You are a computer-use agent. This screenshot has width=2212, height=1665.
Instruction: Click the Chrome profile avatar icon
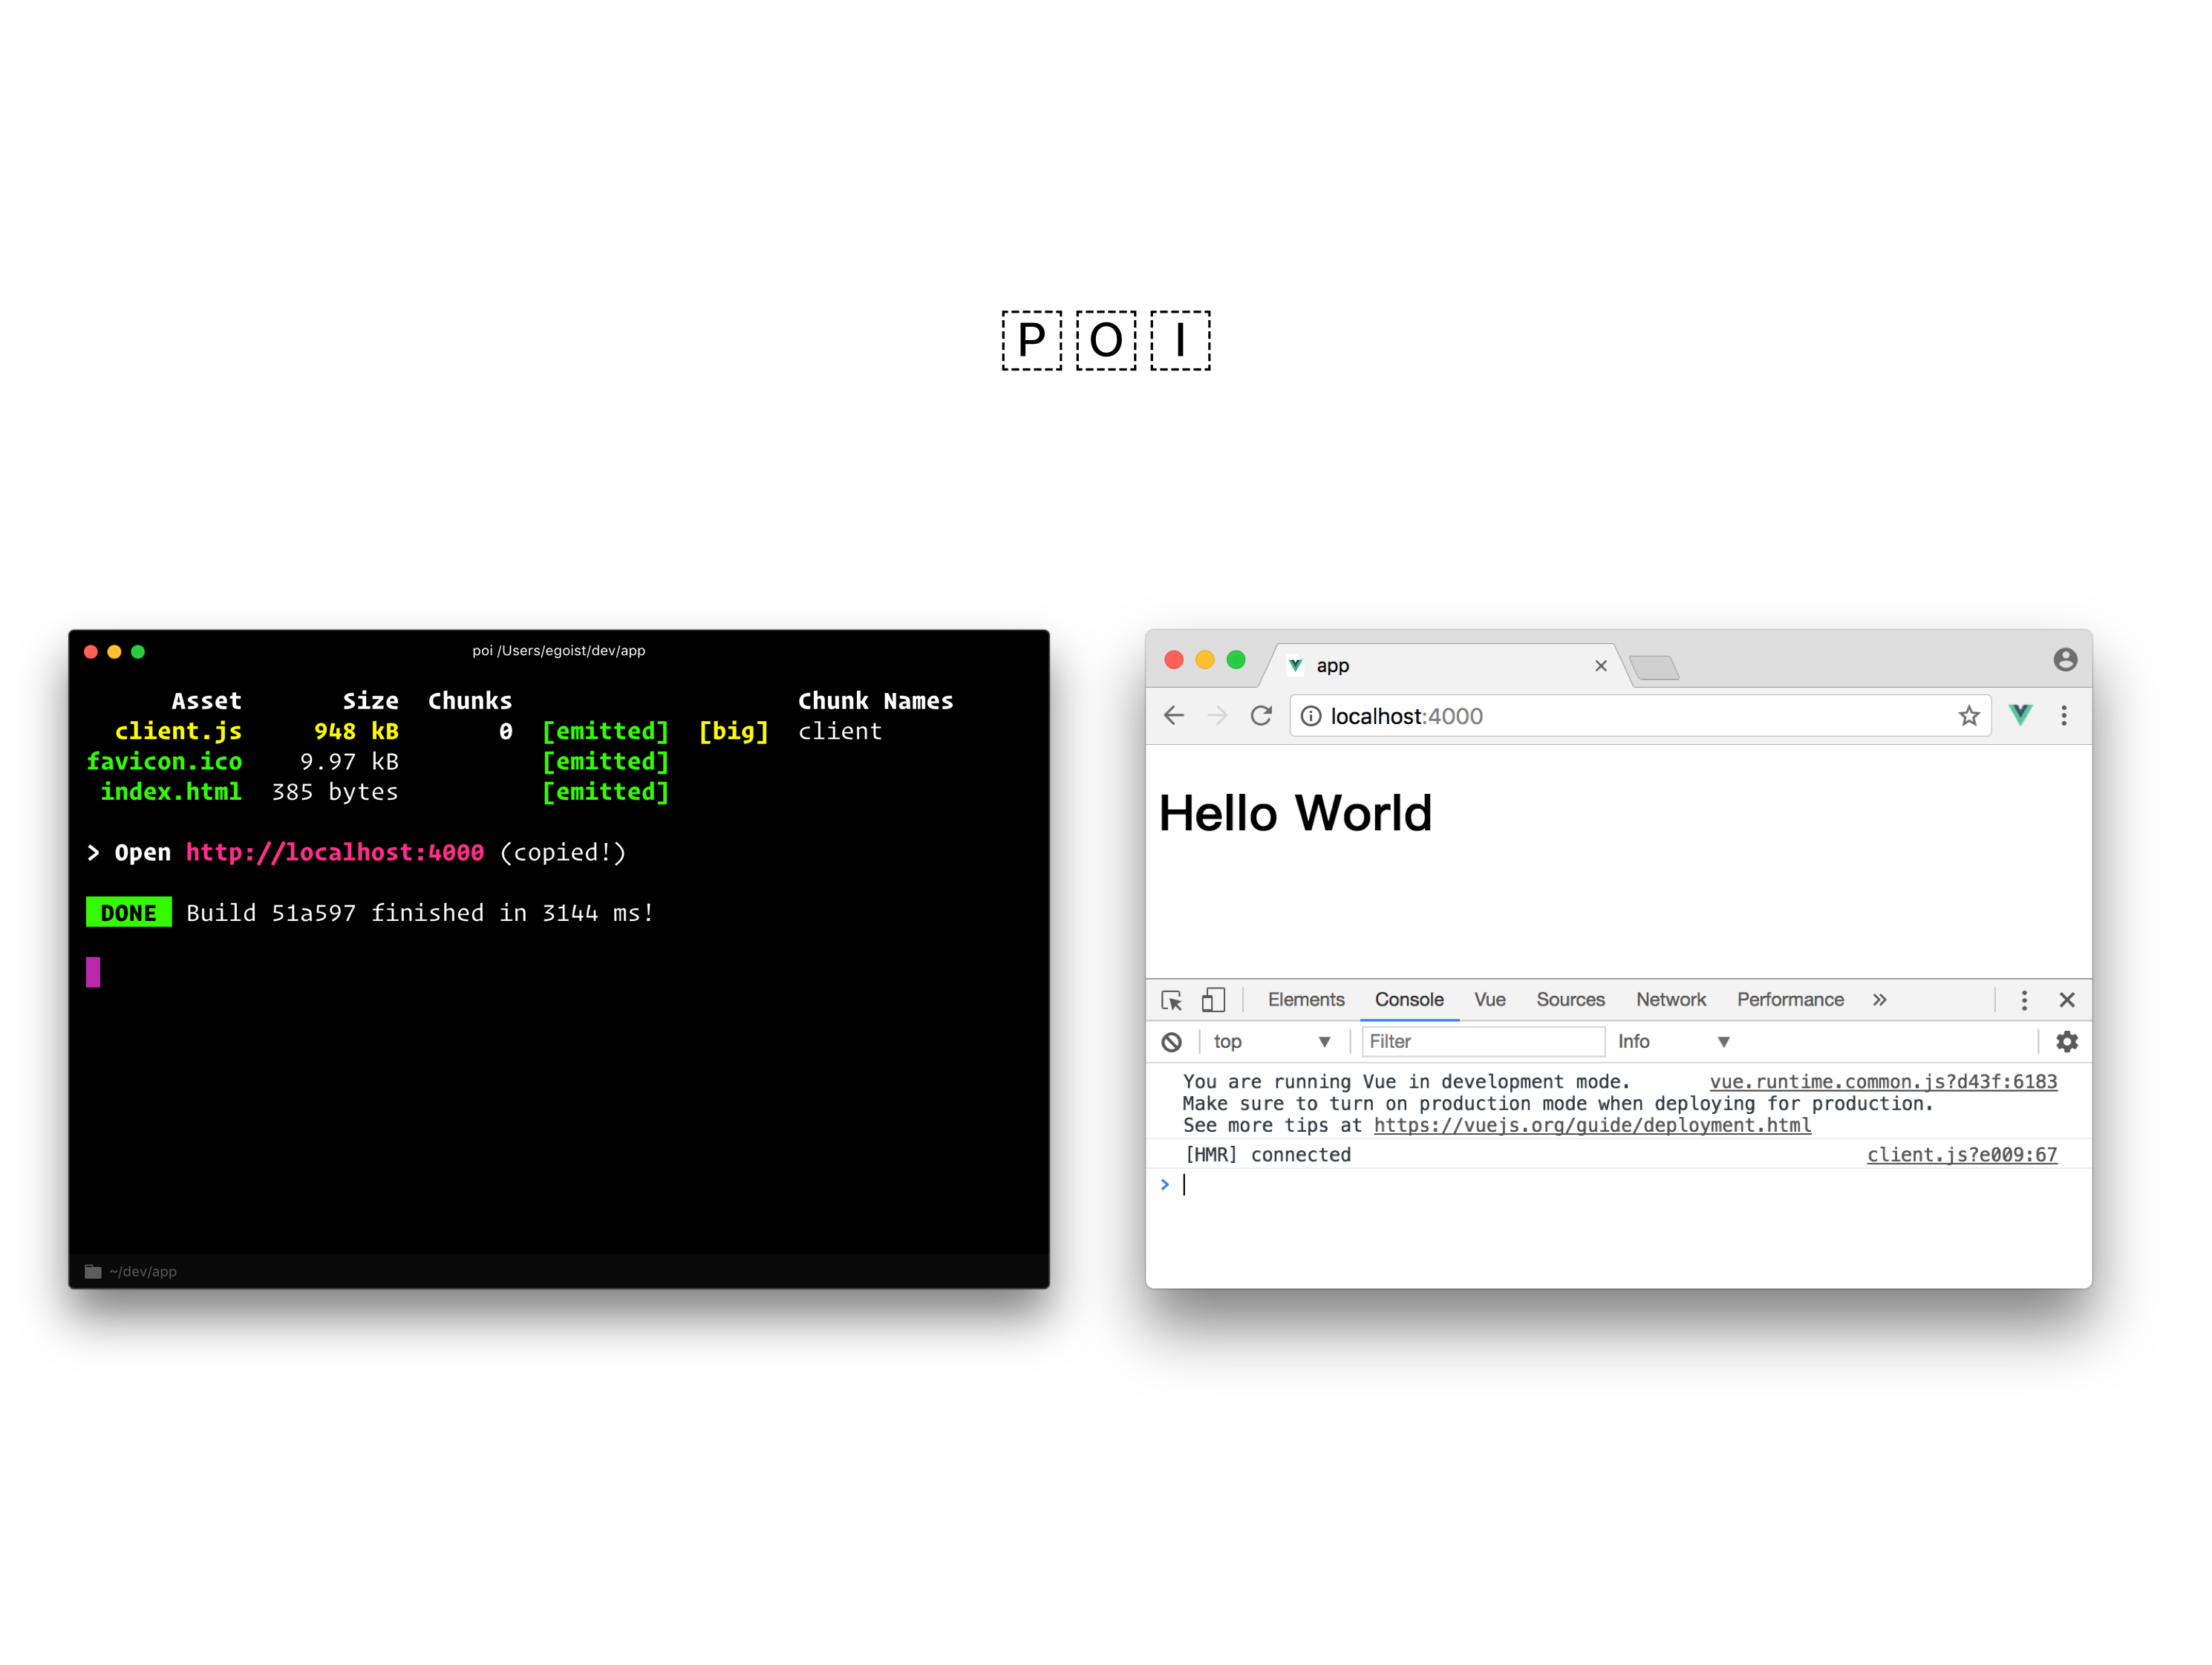[2065, 660]
